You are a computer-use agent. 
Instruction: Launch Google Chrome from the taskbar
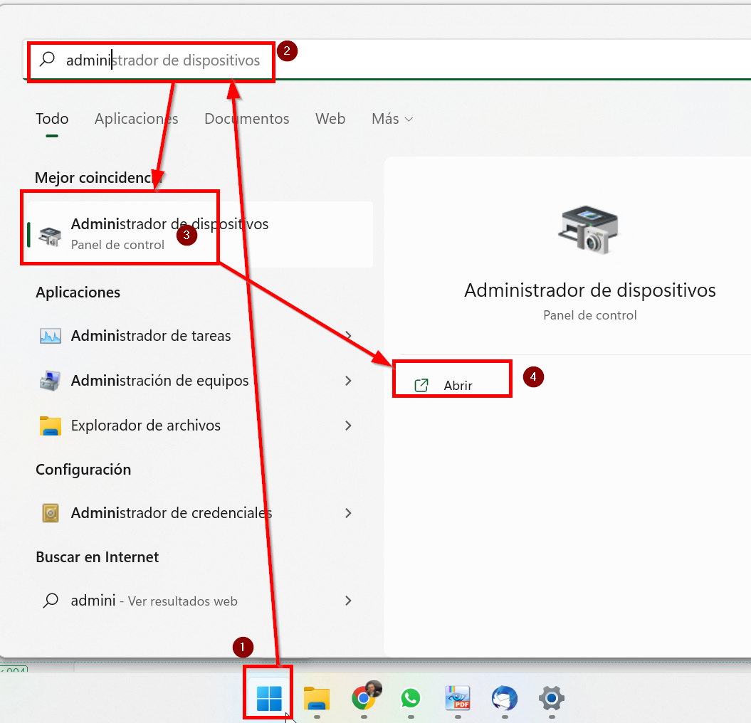point(365,697)
